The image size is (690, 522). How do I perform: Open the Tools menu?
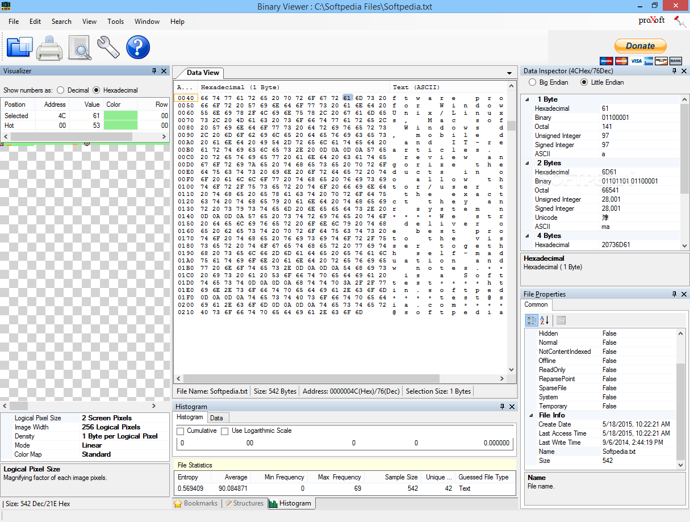coord(116,22)
